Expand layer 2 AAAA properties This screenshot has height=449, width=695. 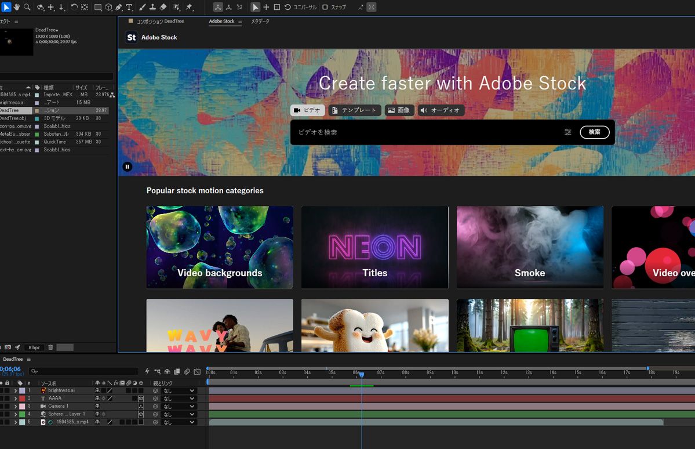click(16, 399)
